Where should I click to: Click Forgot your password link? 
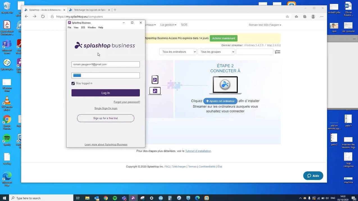[127, 102]
